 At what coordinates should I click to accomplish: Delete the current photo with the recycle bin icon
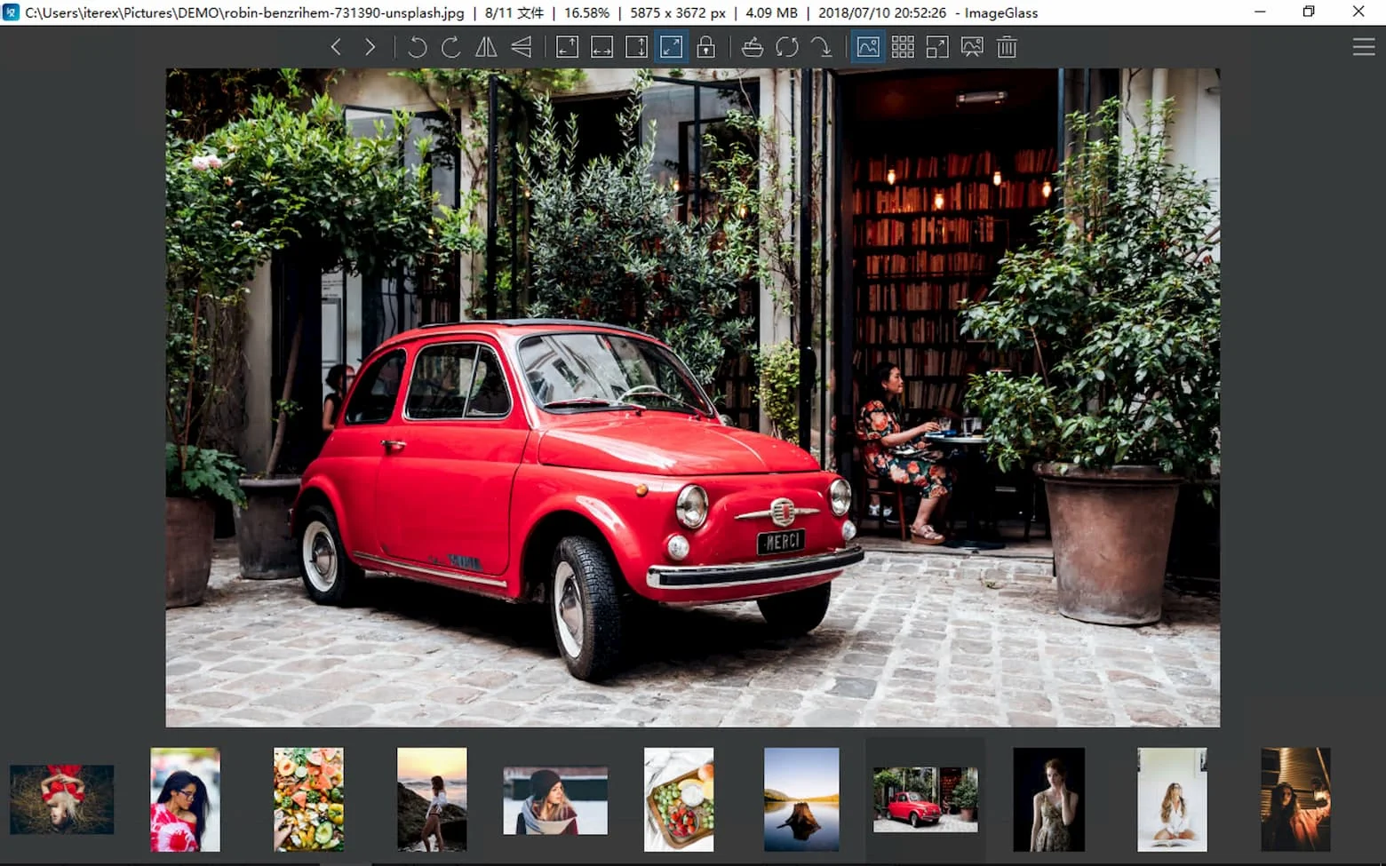pos(1007,47)
